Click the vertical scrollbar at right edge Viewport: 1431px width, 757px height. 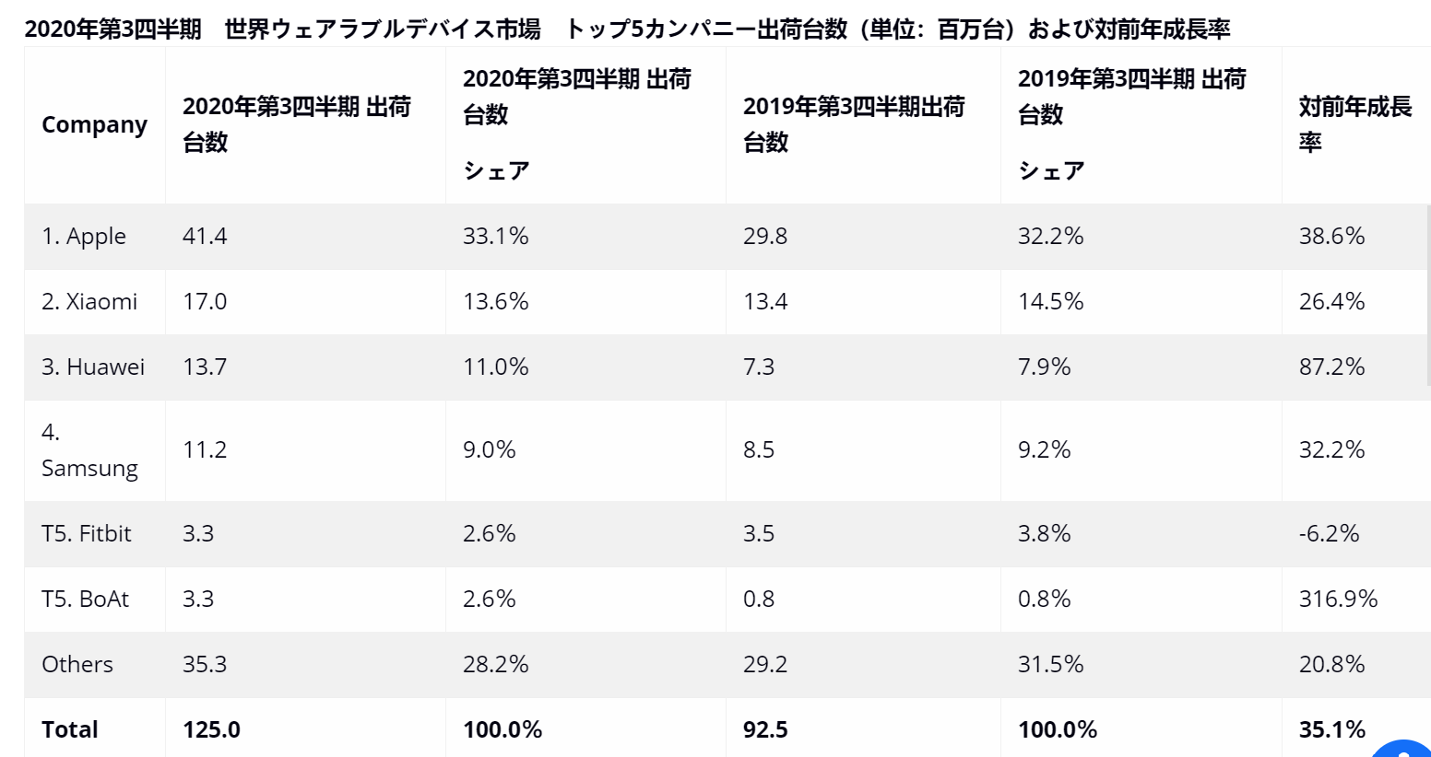(1428, 295)
